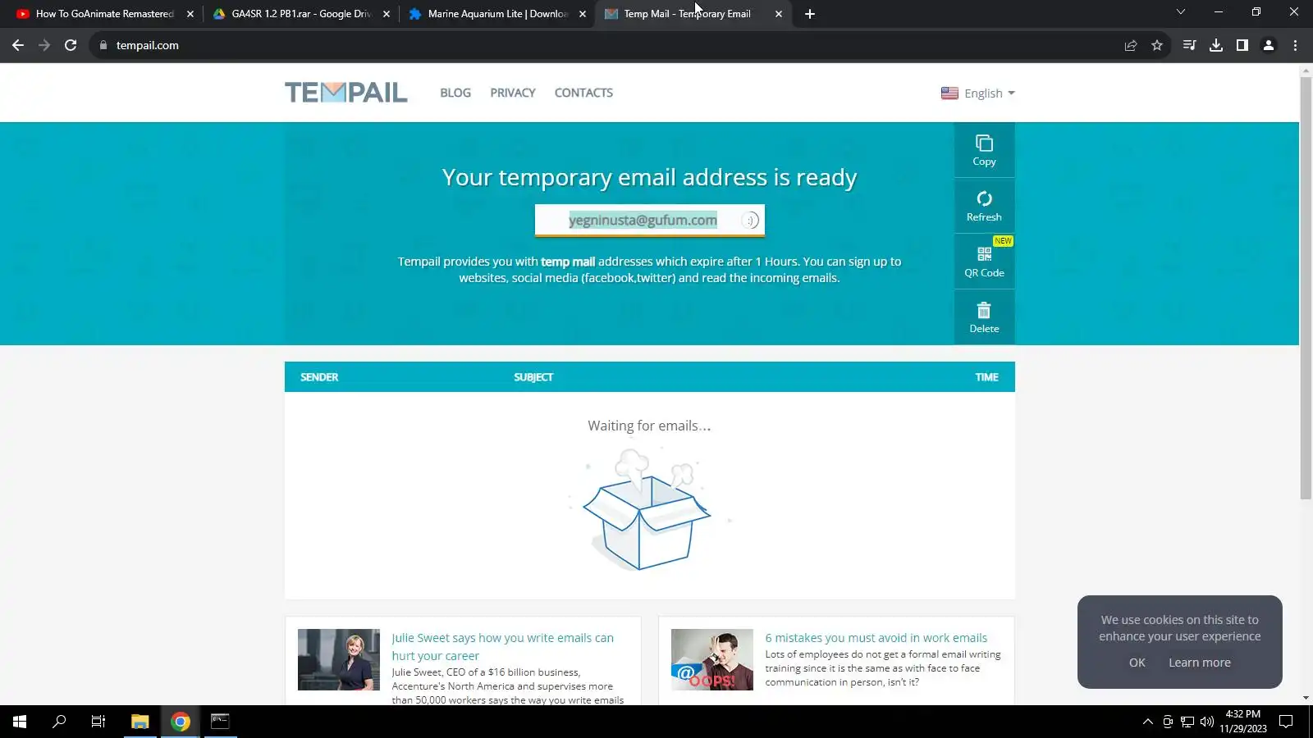Screen dimensions: 1313x738
Task: Open the English language dropdown
Action: click(978, 93)
